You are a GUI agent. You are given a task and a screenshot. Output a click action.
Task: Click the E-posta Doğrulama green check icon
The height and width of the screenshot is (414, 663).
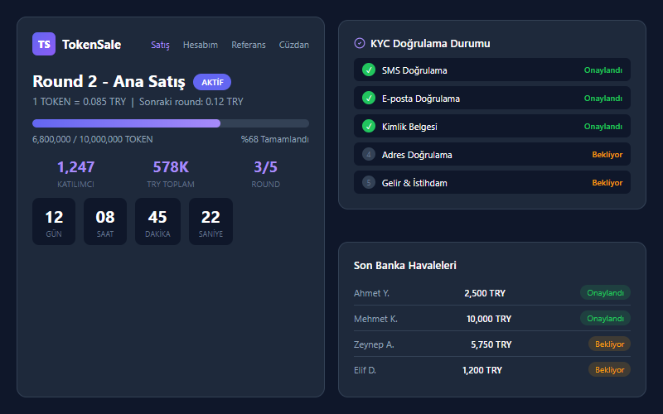pyautogui.click(x=369, y=99)
